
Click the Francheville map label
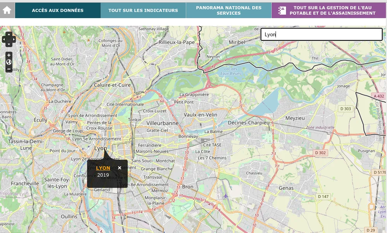(x=25, y=183)
